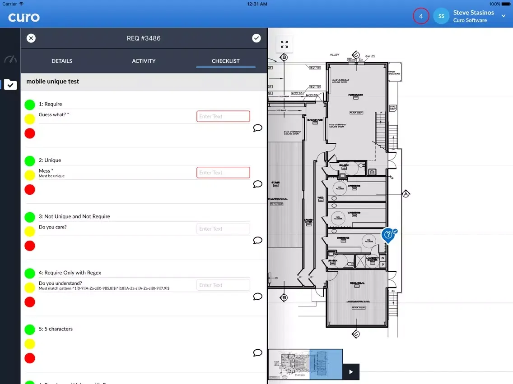Image resolution: width=513 pixels, height=384 pixels.
Task: Set item 3 Not Unique status yellow
Action: pyautogui.click(x=30, y=231)
